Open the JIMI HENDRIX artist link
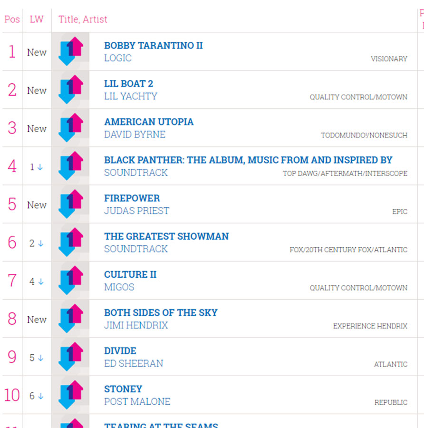The height and width of the screenshot is (428, 424). pos(136,325)
